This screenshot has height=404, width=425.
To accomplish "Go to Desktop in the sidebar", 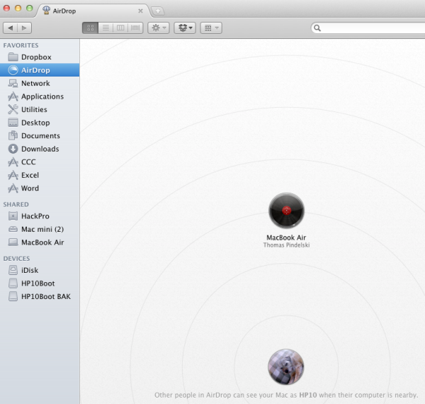I will click(40, 123).
